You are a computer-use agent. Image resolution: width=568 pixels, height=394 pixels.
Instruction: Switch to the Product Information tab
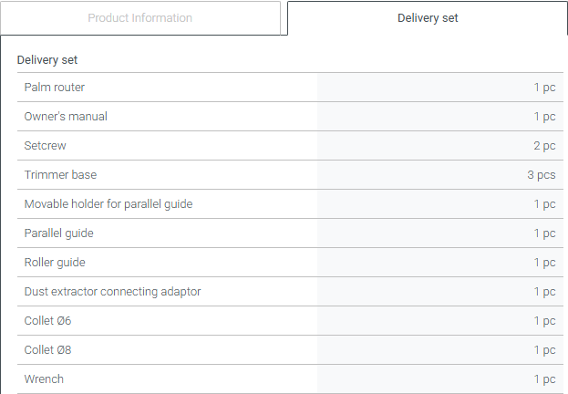coord(139,18)
